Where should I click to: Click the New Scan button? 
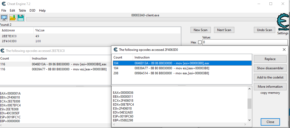(201, 30)
